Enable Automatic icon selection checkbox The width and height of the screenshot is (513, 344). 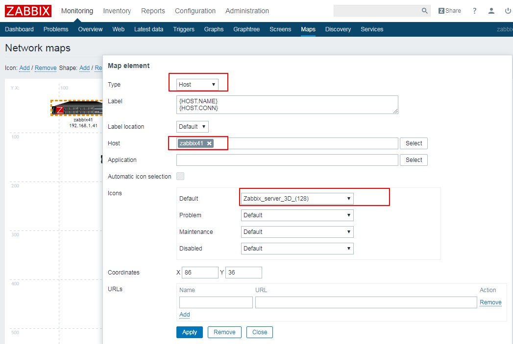point(180,176)
